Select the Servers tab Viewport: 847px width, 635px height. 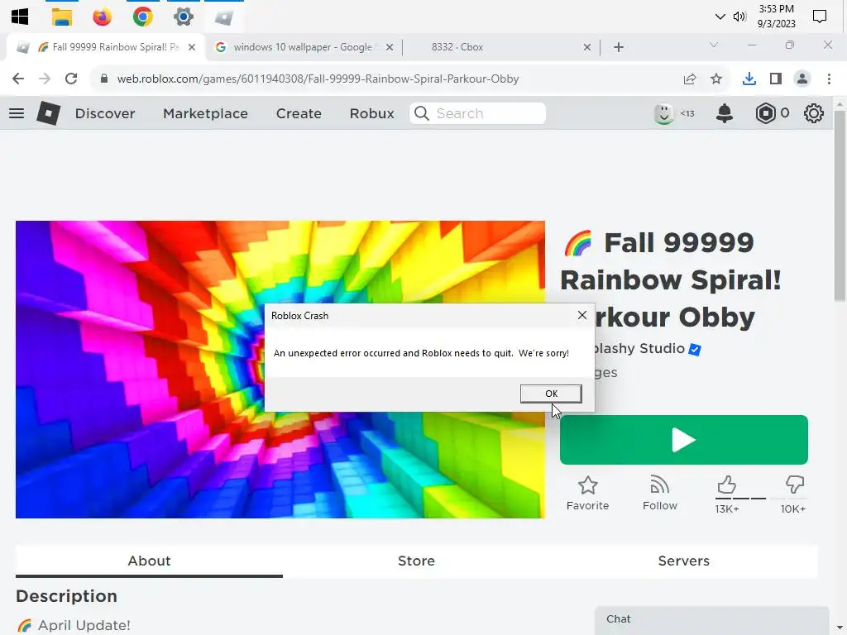(683, 561)
